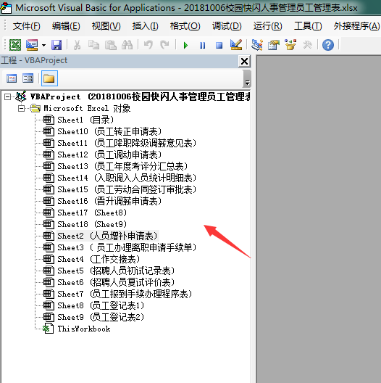Select Sheet13 (员工年度考评分汇总表)
Image resolution: width=381 pixels, height=383 pixels.
tap(122, 166)
